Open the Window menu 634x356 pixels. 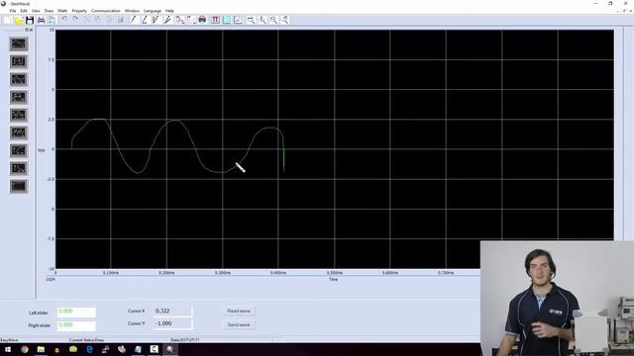pos(132,11)
